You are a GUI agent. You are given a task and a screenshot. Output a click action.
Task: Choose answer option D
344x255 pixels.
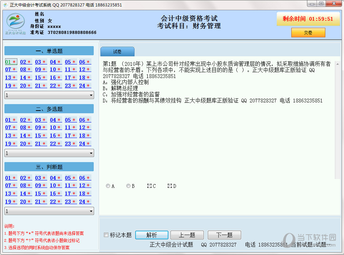click(x=169, y=186)
